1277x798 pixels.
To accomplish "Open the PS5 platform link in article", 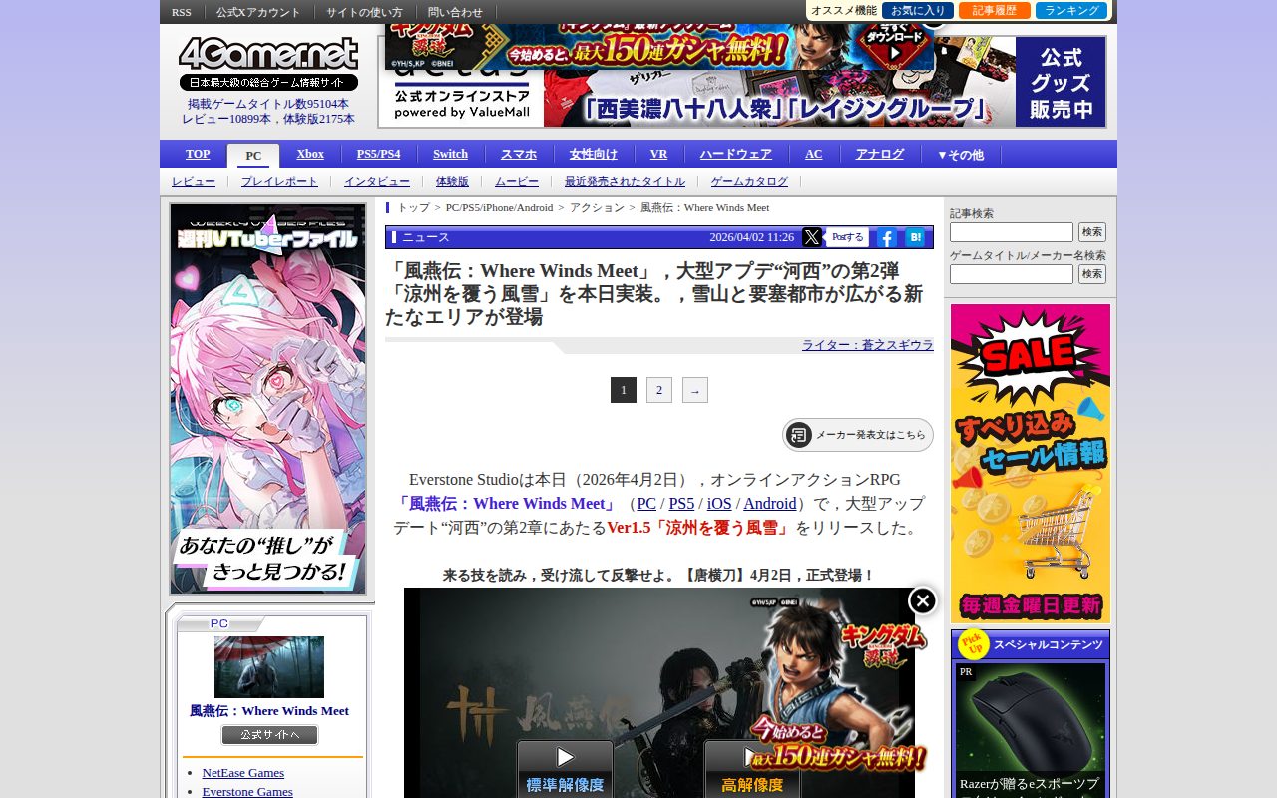I will 681,504.
